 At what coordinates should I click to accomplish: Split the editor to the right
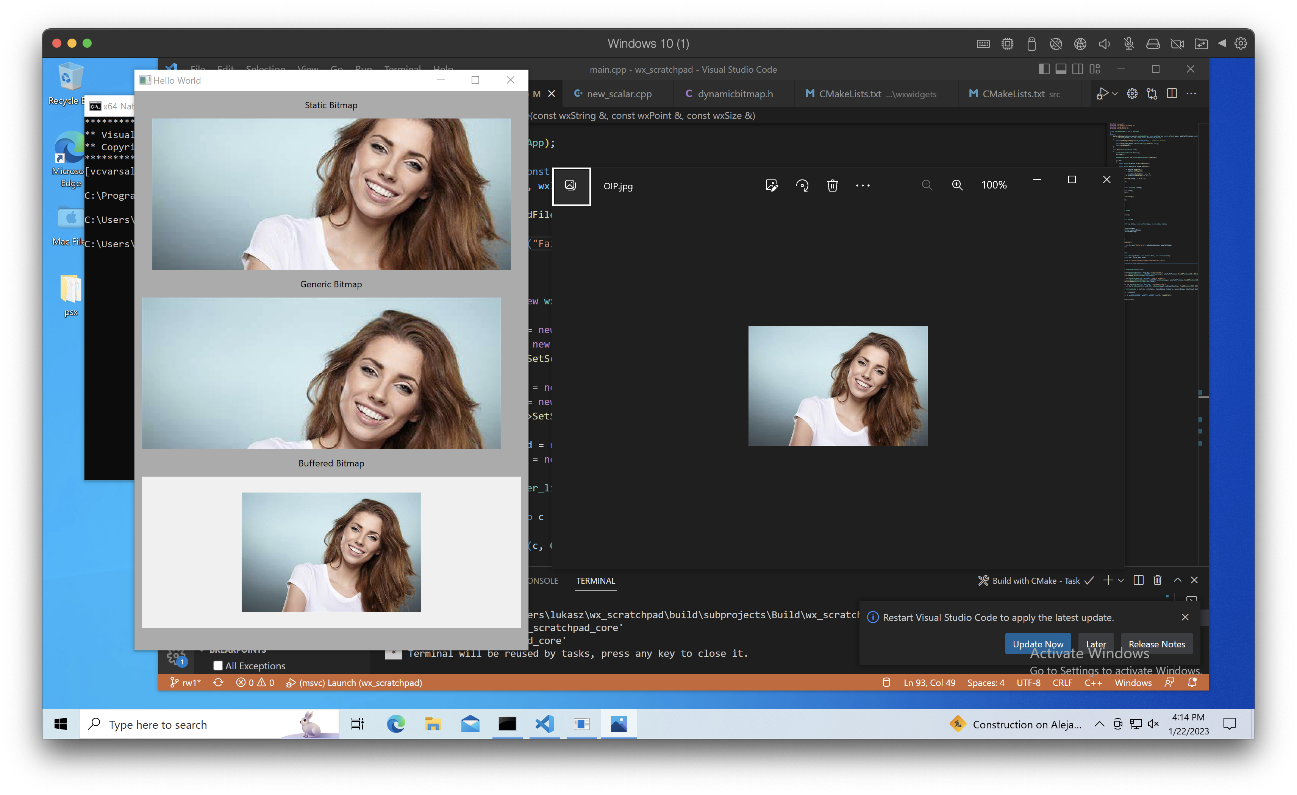(x=1171, y=94)
